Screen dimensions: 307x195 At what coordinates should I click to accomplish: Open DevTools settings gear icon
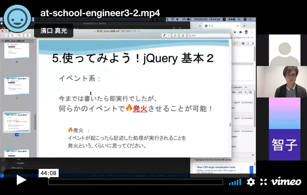[x=243, y=43]
